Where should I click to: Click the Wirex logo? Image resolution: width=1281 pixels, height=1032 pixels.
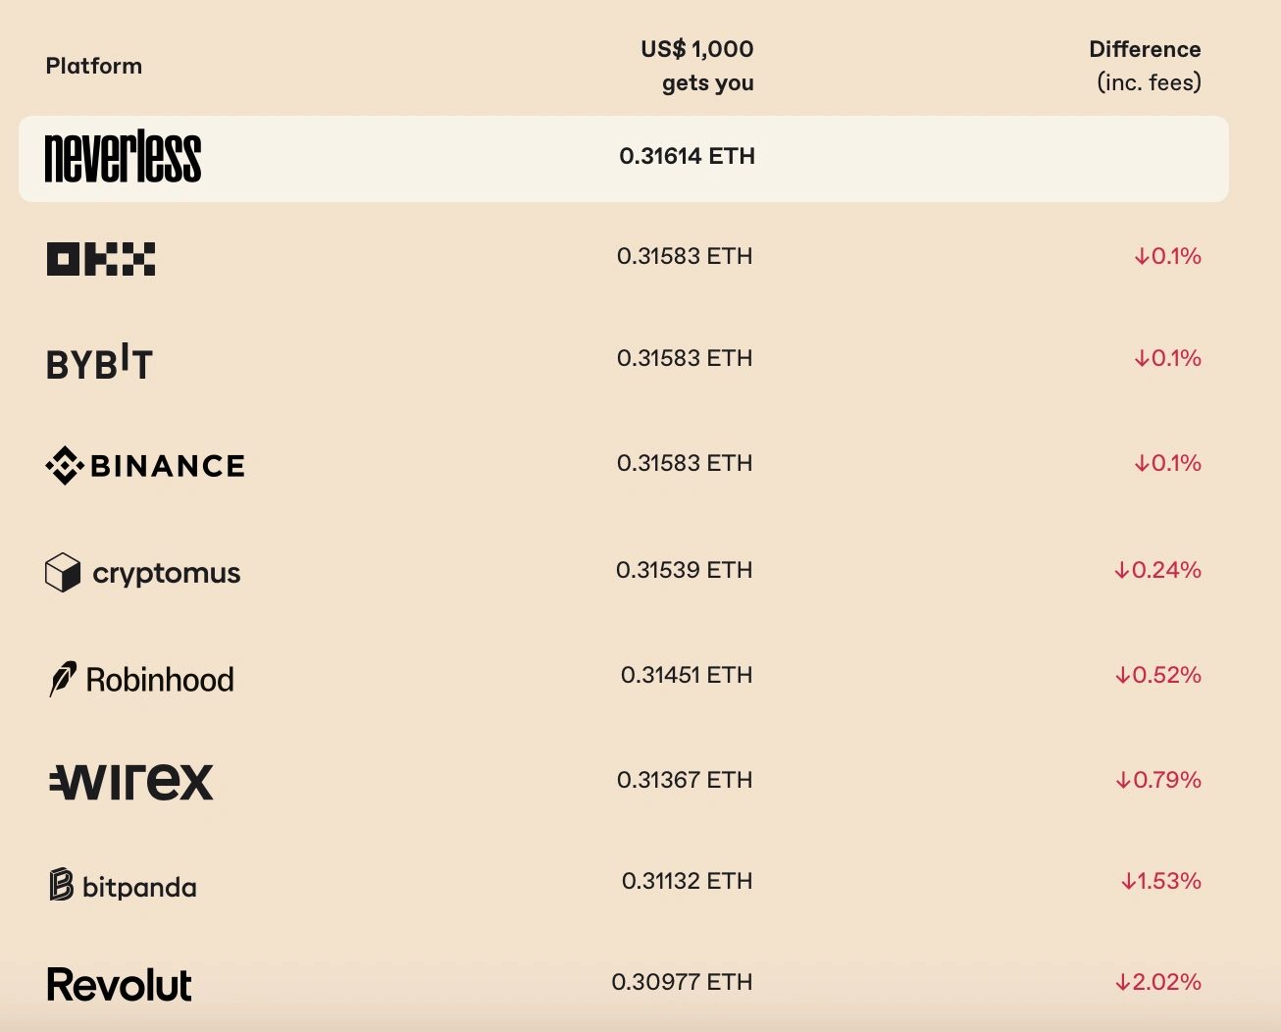point(131,782)
